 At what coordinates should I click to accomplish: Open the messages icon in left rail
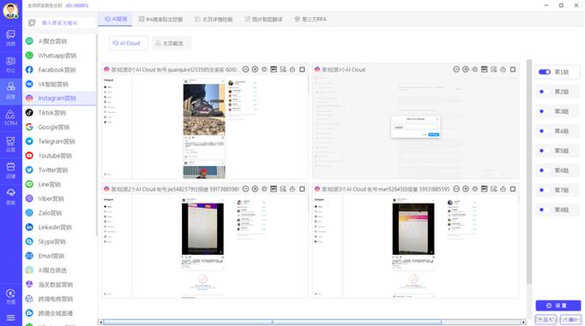click(x=11, y=38)
